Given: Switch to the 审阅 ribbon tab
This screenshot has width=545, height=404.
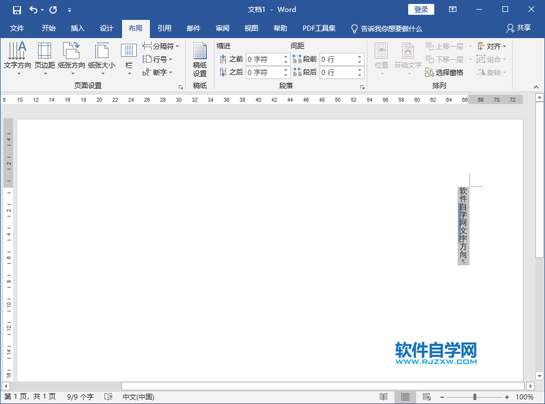Looking at the screenshot, I should pos(222,28).
